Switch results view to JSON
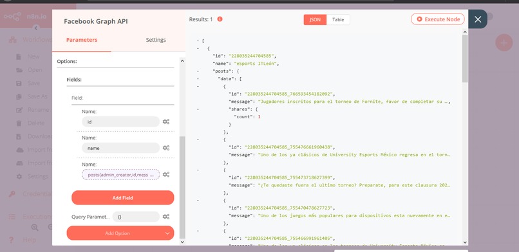The image size is (519, 252). [x=315, y=19]
